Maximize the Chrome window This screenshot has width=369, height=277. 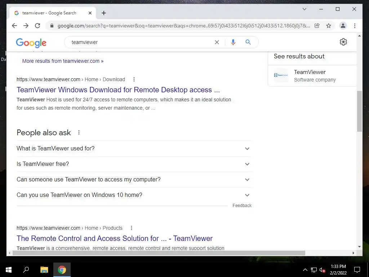click(337, 9)
